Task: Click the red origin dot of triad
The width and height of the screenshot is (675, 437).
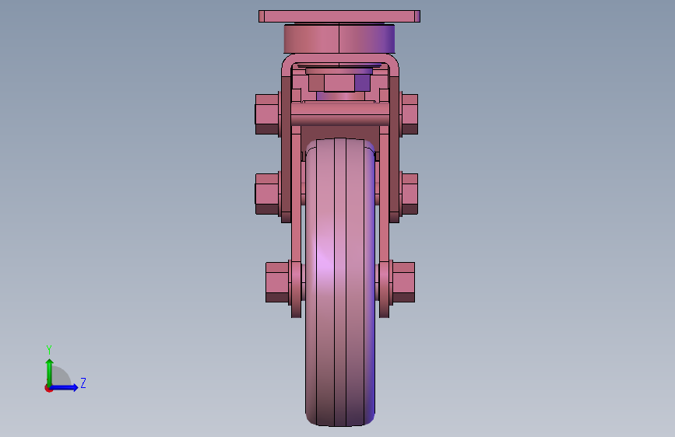Action: [x=48, y=388]
